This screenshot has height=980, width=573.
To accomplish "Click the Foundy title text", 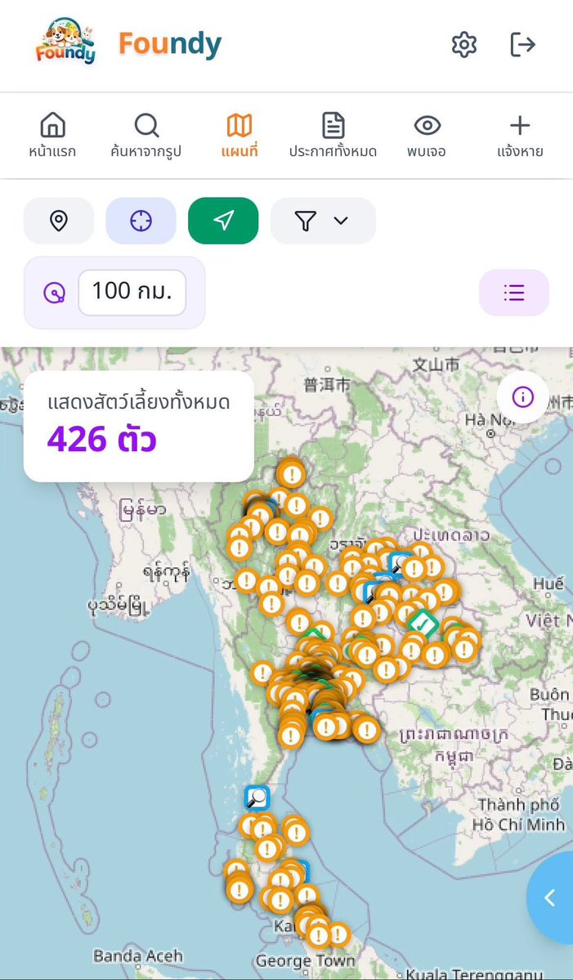I will (x=170, y=44).
